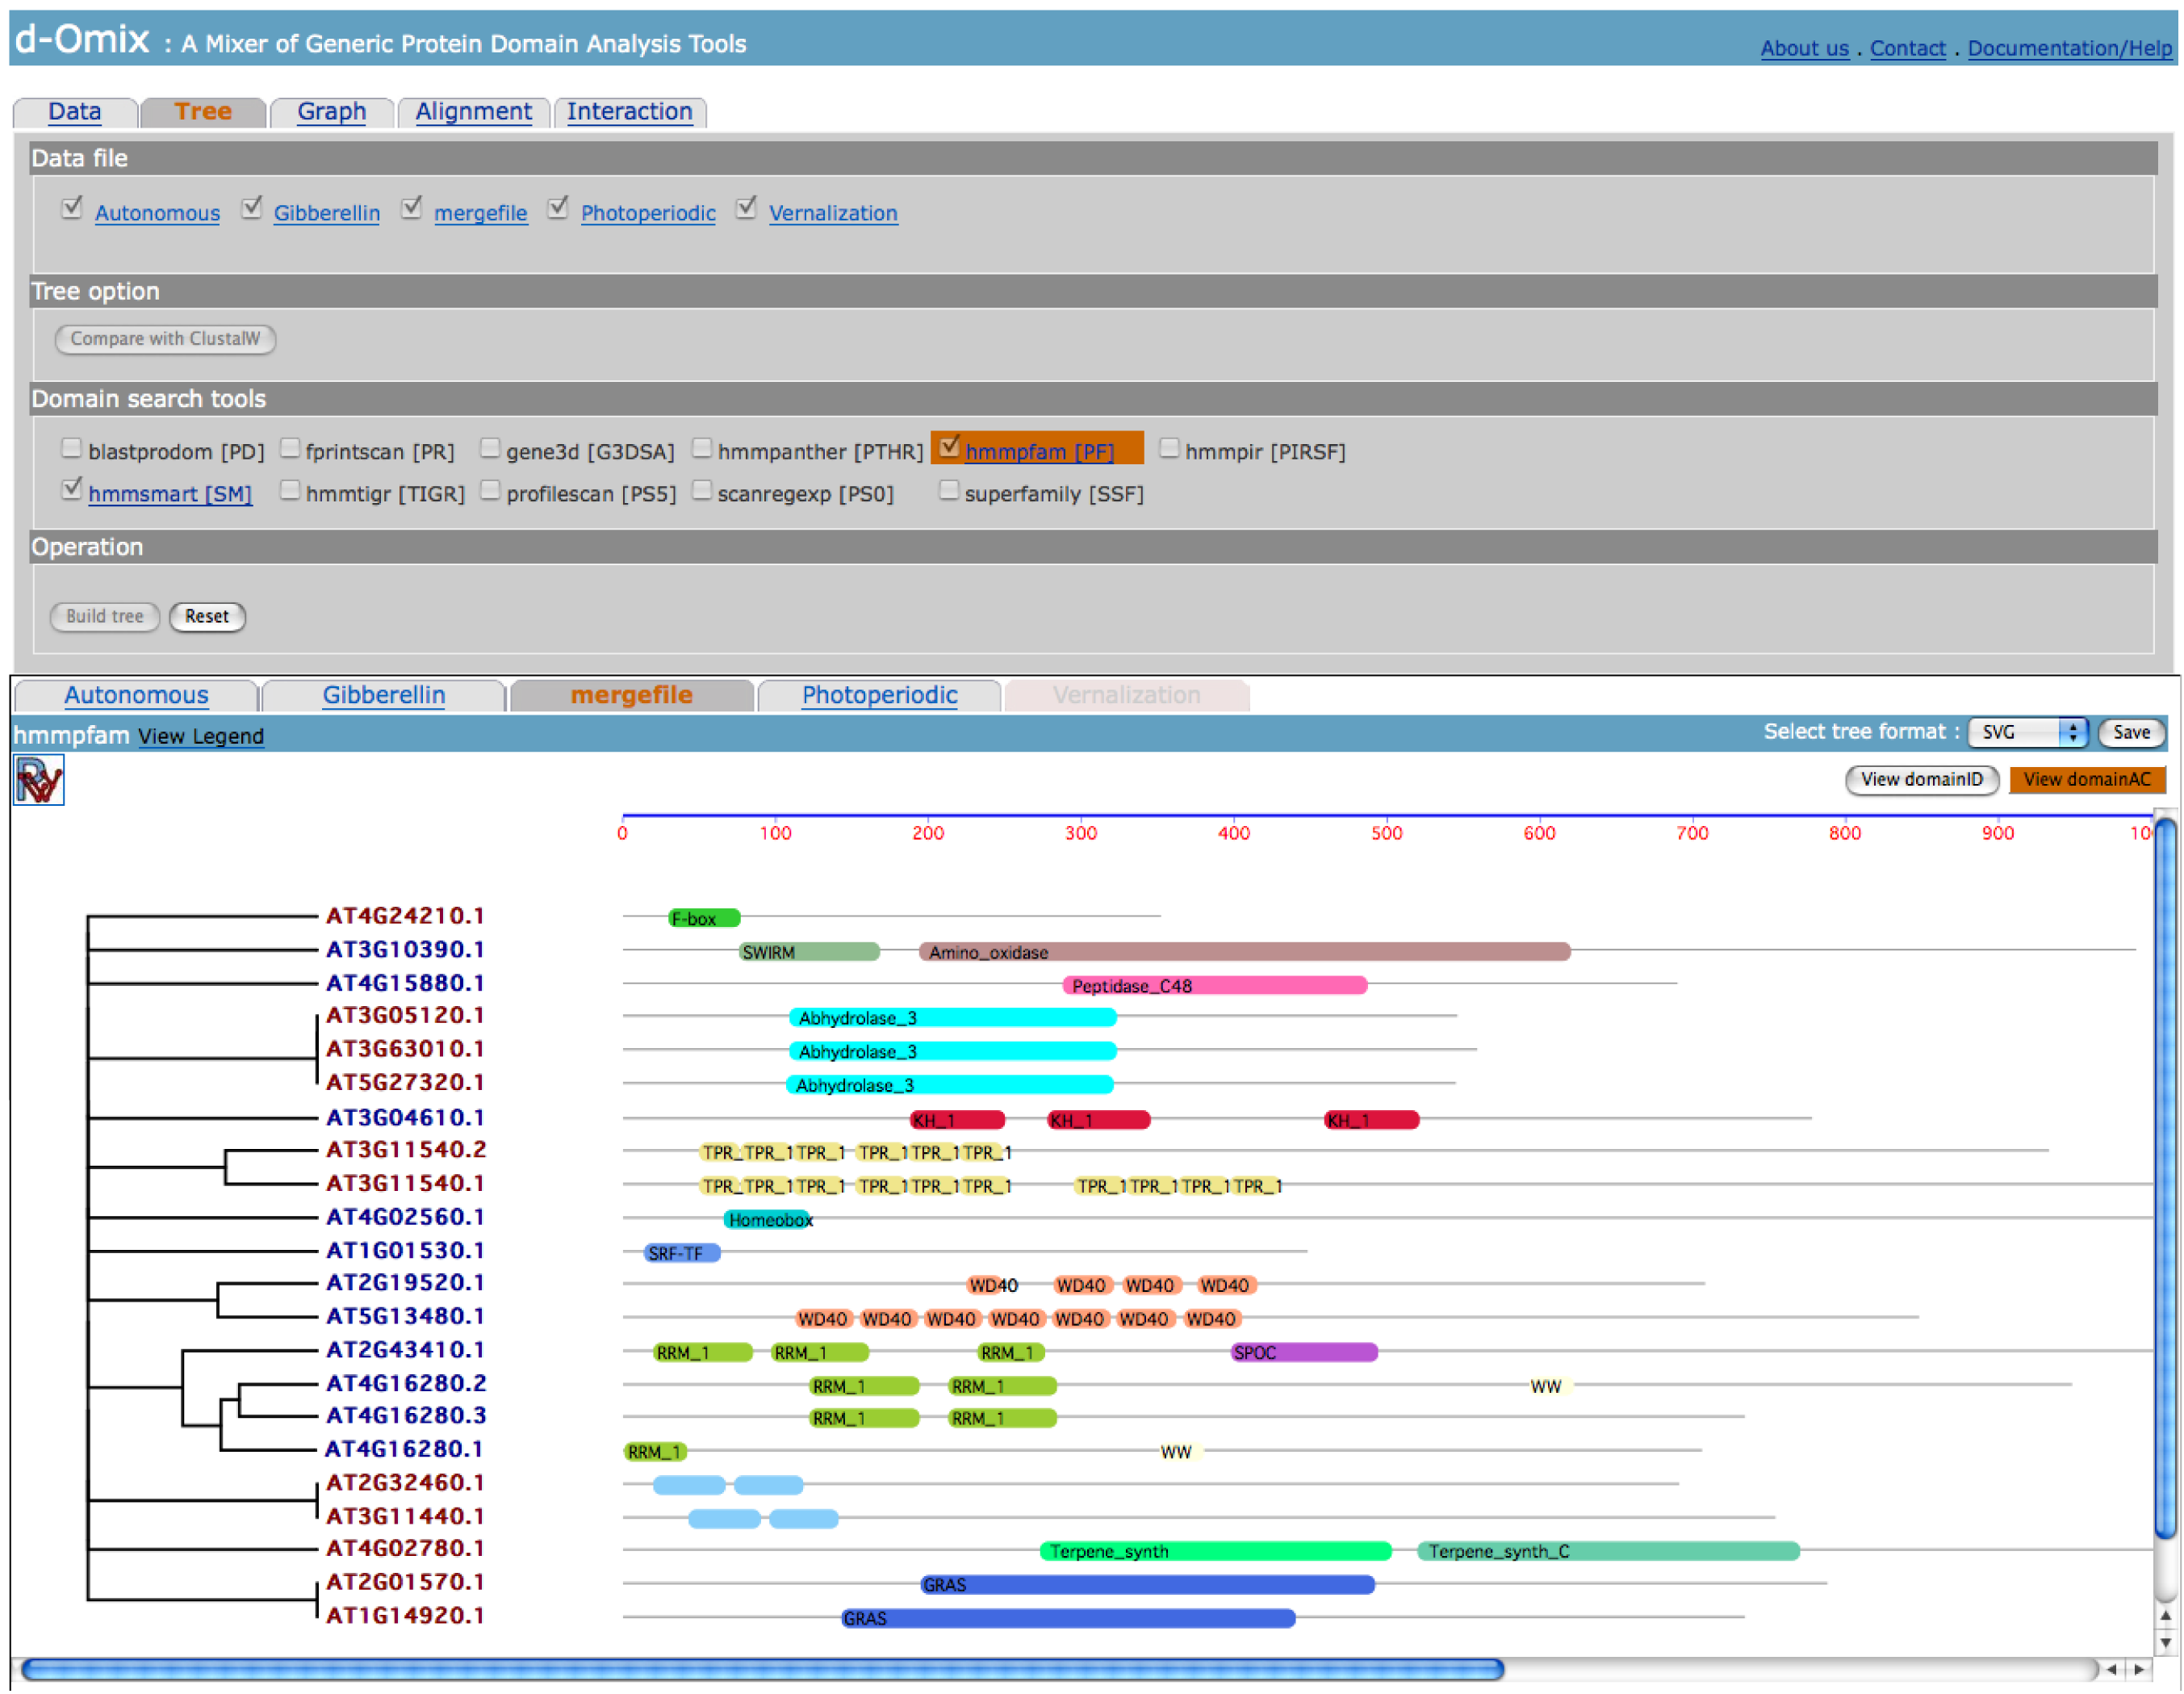Open the mergefile result tab
Screen dimensions: 2184x1694
(x=632, y=695)
